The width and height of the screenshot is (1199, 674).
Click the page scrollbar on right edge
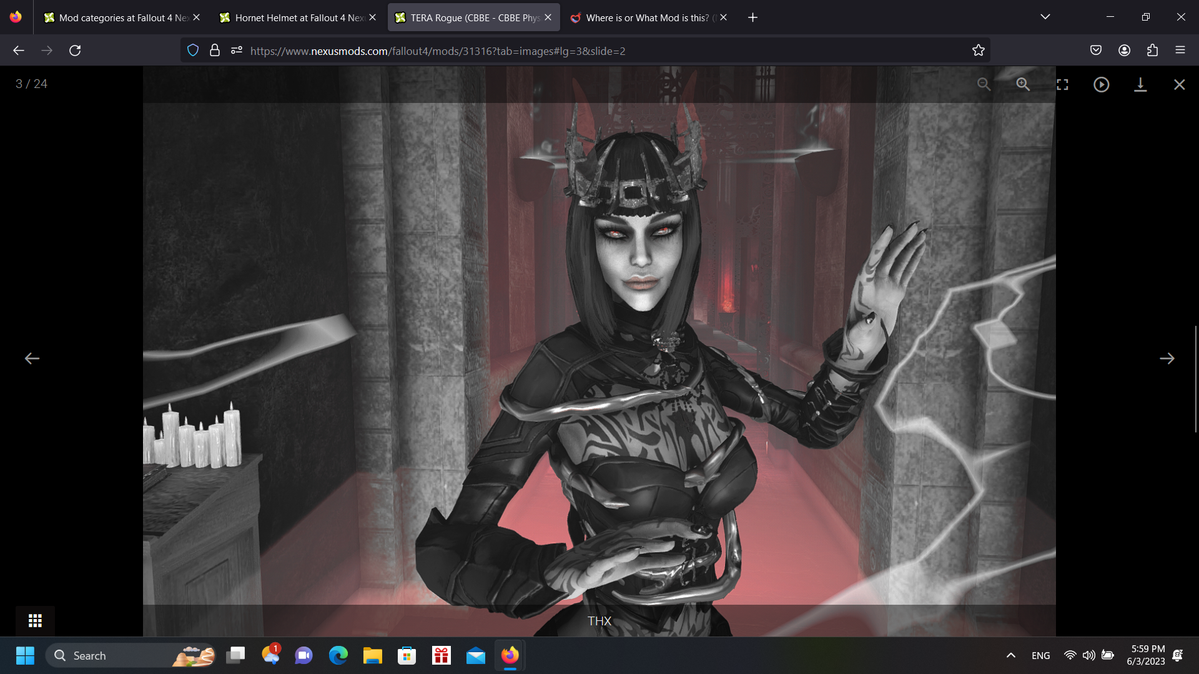click(x=1196, y=378)
